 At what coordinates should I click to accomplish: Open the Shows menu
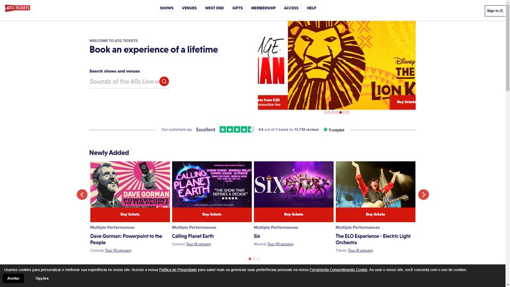click(x=166, y=8)
